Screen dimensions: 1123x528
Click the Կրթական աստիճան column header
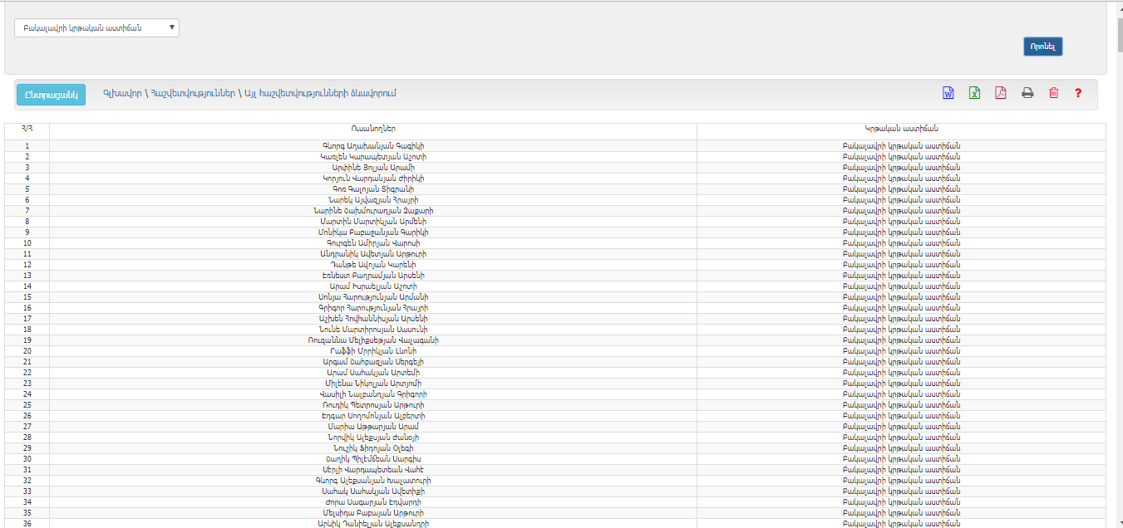point(901,129)
